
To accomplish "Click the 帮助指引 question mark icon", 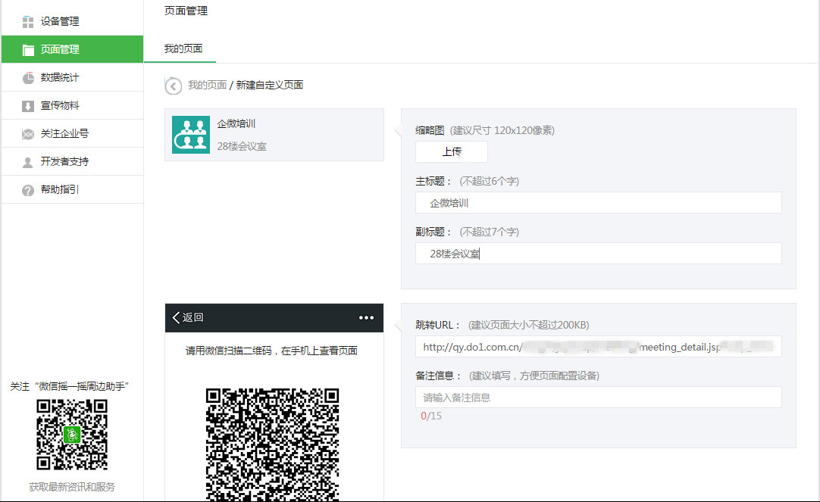I will click(x=28, y=190).
